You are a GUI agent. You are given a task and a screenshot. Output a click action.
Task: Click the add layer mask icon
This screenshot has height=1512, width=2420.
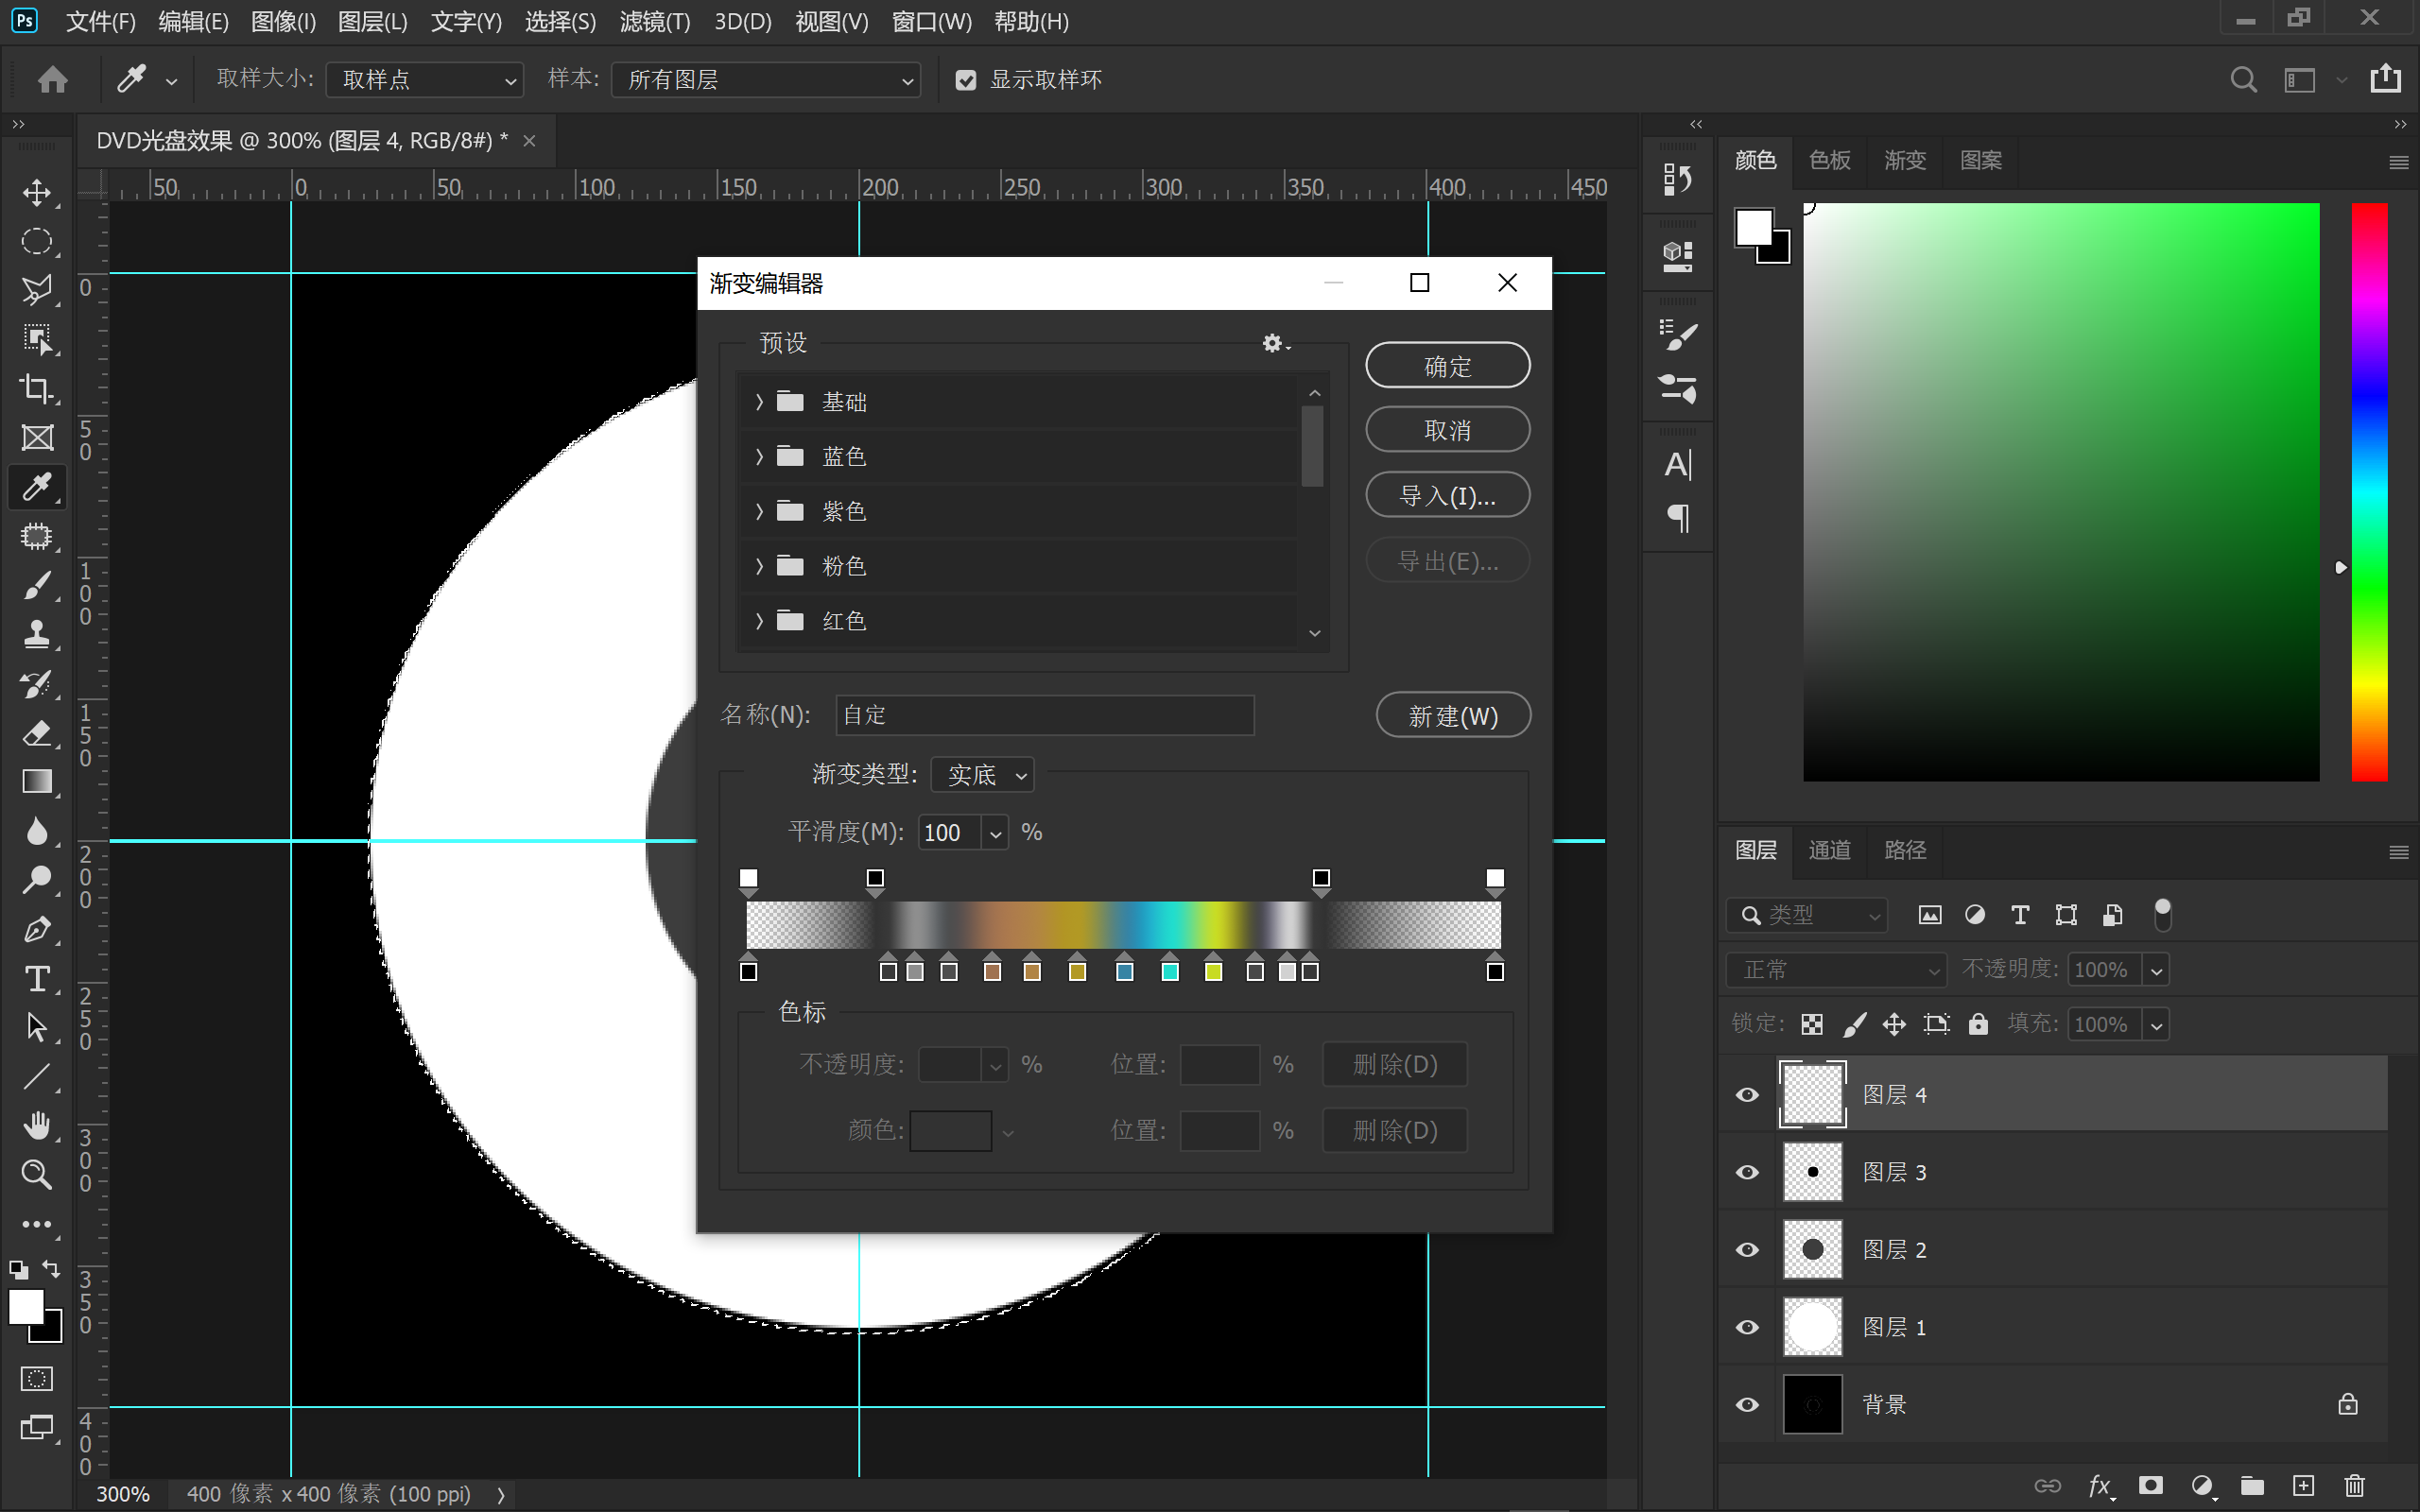pyautogui.click(x=2150, y=1485)
